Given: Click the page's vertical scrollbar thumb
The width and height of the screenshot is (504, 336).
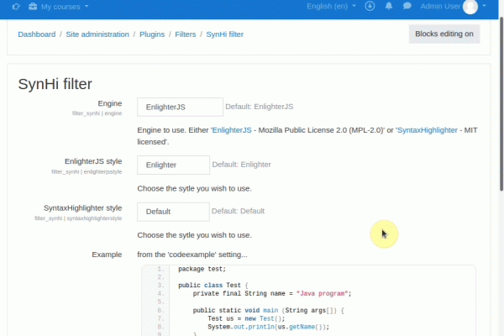Looking at the screenshot, I should click(x=501, y=104).
